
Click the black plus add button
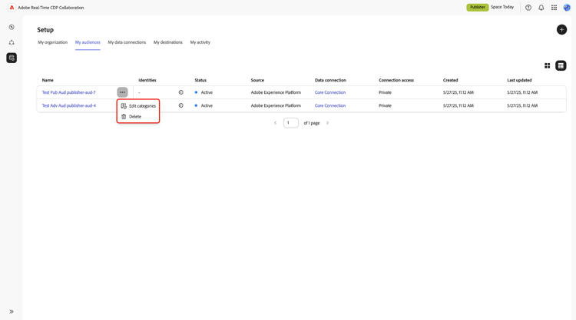[x=561, y=29]
